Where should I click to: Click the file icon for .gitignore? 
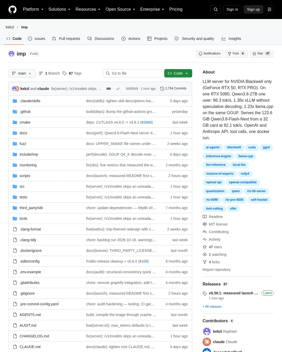[15, 293]
